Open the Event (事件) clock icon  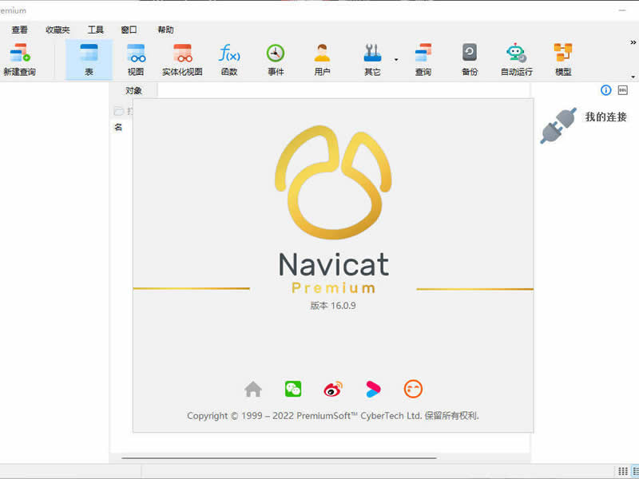276,60
